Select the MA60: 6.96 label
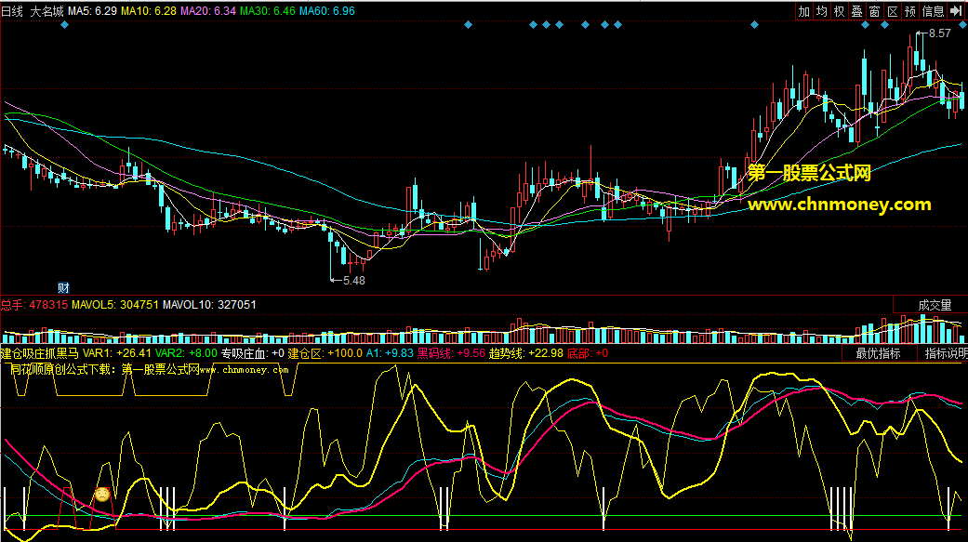This screenshot has height=542, width=968. pyautogui.click(x=327, y=11)
